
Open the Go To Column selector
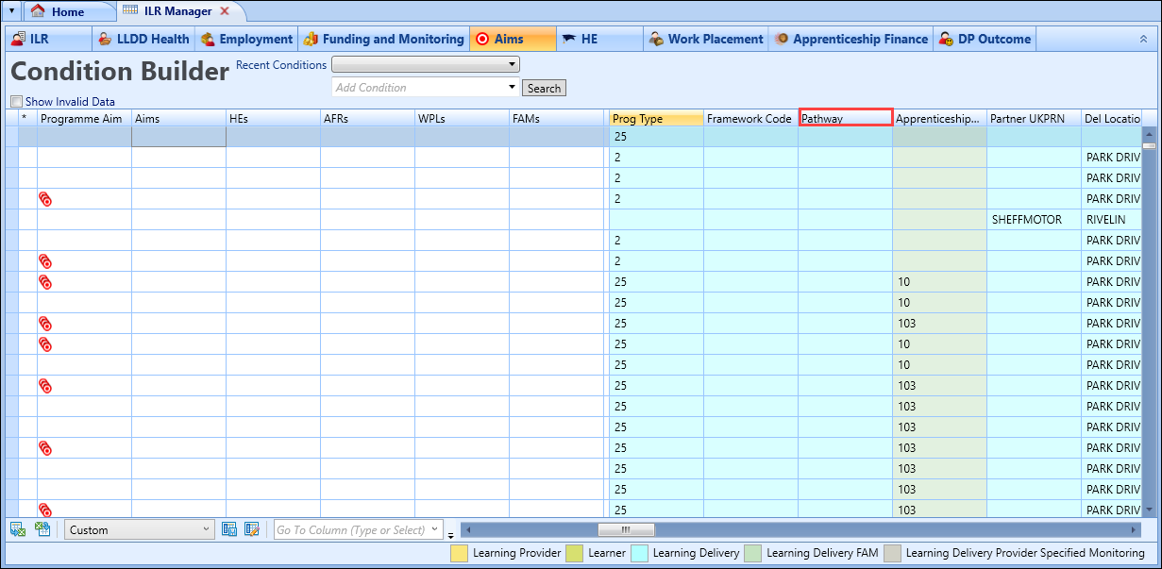coord(358,529)
